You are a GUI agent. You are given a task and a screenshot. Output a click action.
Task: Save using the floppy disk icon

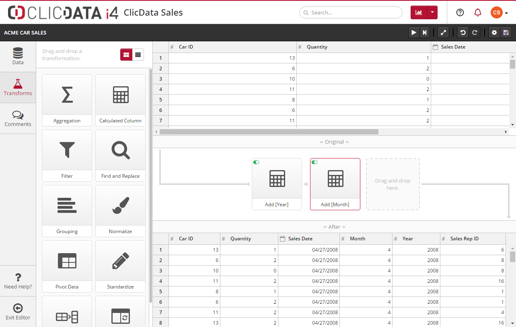[506, 33]
